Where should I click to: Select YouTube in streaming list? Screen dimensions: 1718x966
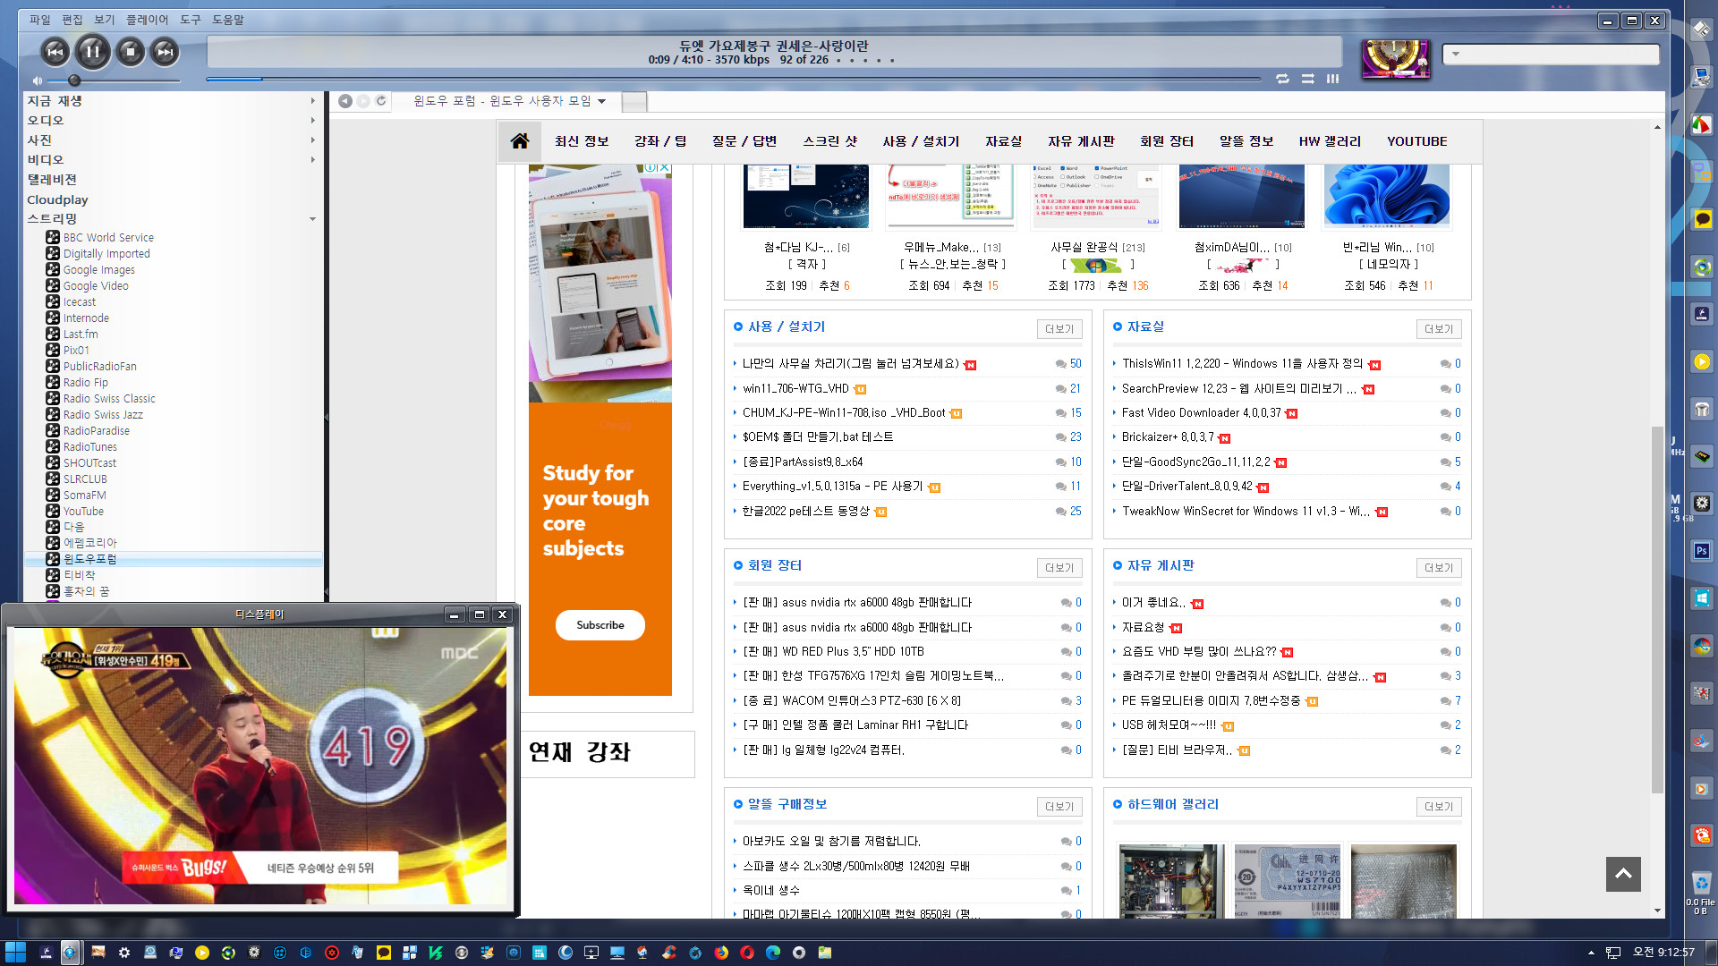[x=83, y=511]
